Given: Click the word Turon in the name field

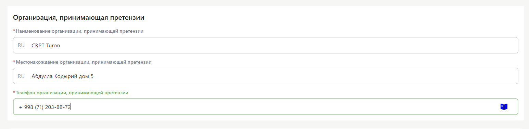Looking at the screenshot, I should click(53, 45).
